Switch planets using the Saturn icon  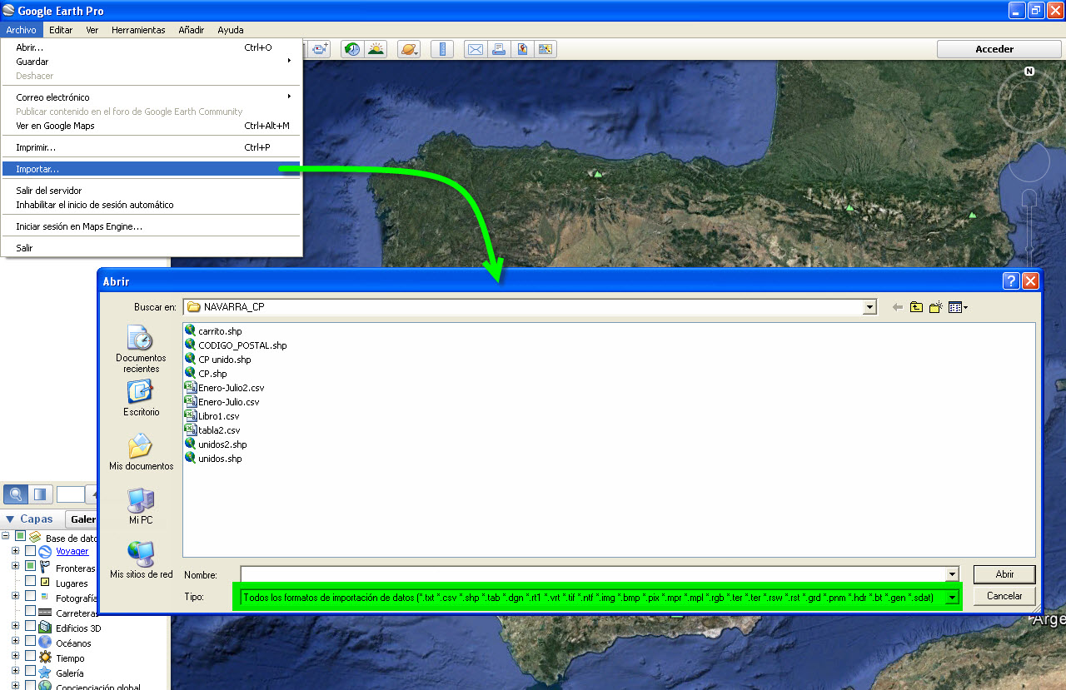408,48
